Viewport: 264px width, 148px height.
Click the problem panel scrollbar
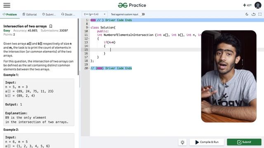tap(78, 47)
